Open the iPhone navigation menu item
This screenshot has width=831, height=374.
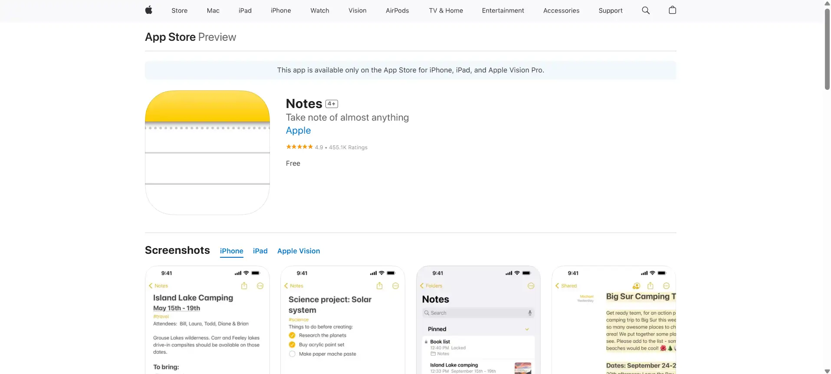tap(281, 10)
